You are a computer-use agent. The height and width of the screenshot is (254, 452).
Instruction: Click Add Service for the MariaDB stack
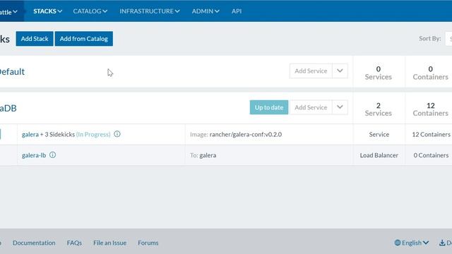tap(311, 107)
